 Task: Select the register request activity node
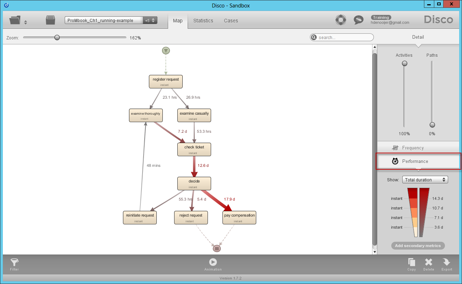point(166,82)
